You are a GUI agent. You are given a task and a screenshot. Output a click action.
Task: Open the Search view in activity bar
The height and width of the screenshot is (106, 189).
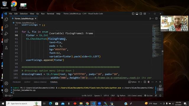pyautogui.click(x=6, y=26)
